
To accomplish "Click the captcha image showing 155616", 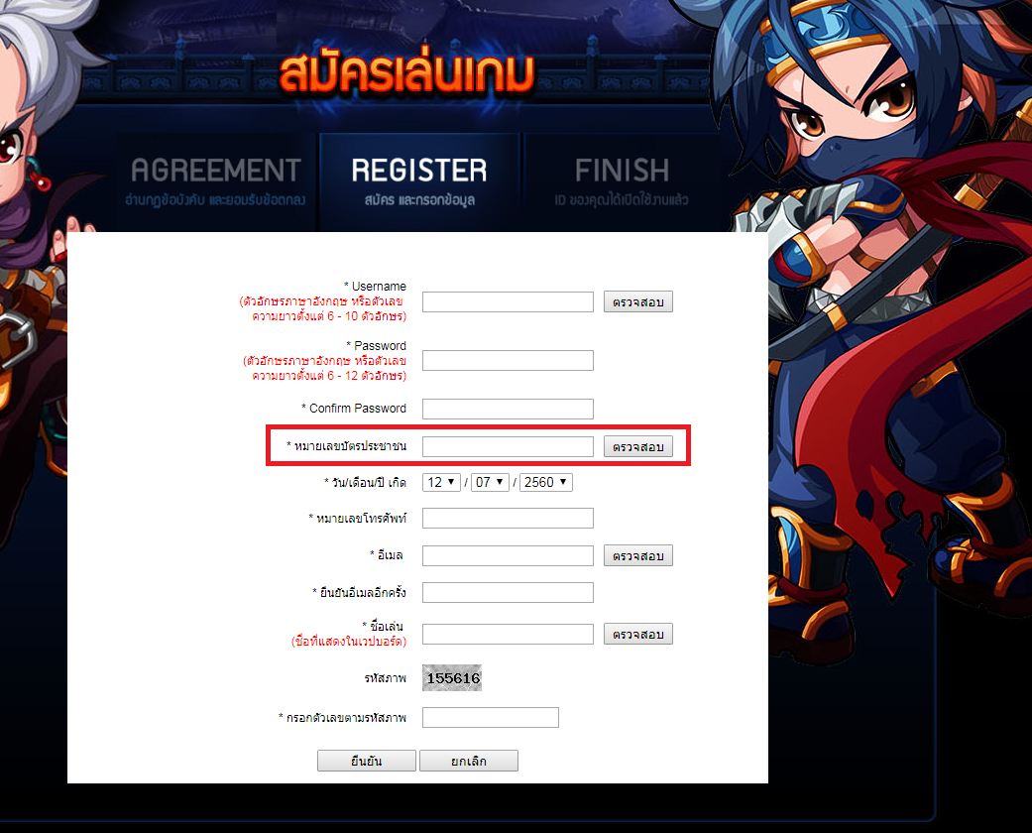I will 452,678.
